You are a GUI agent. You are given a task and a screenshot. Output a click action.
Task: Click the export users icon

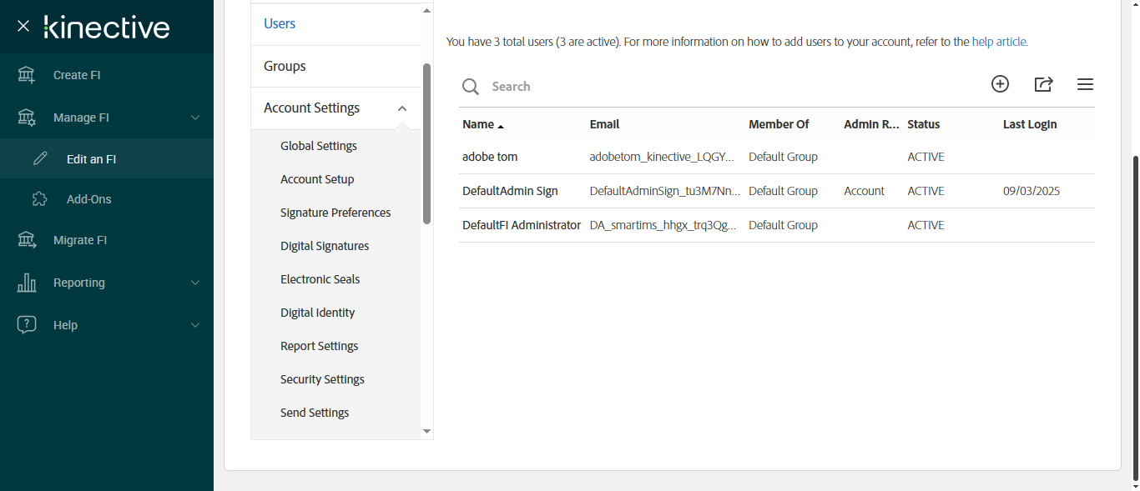coord(1043,84)
